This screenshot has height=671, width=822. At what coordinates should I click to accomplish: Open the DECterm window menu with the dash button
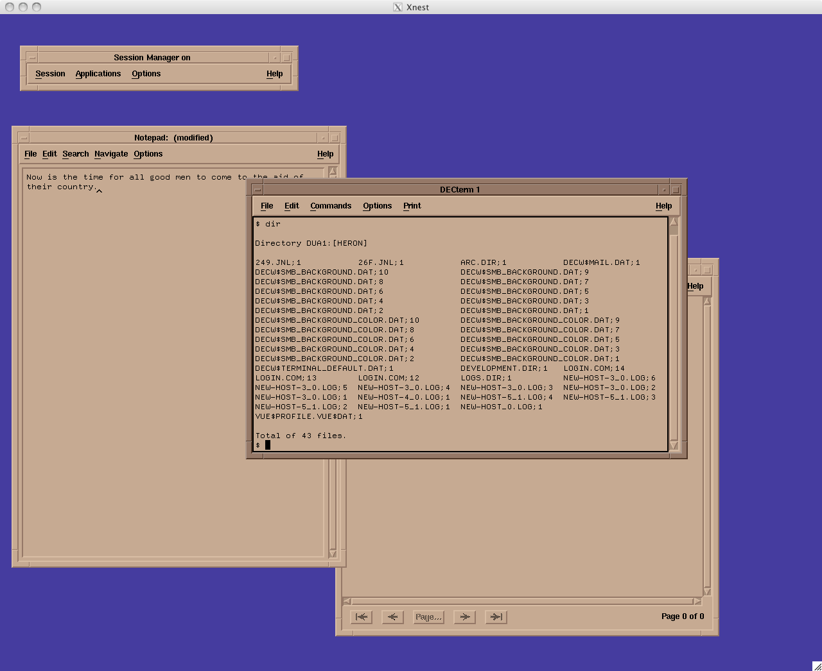(256, 189)
